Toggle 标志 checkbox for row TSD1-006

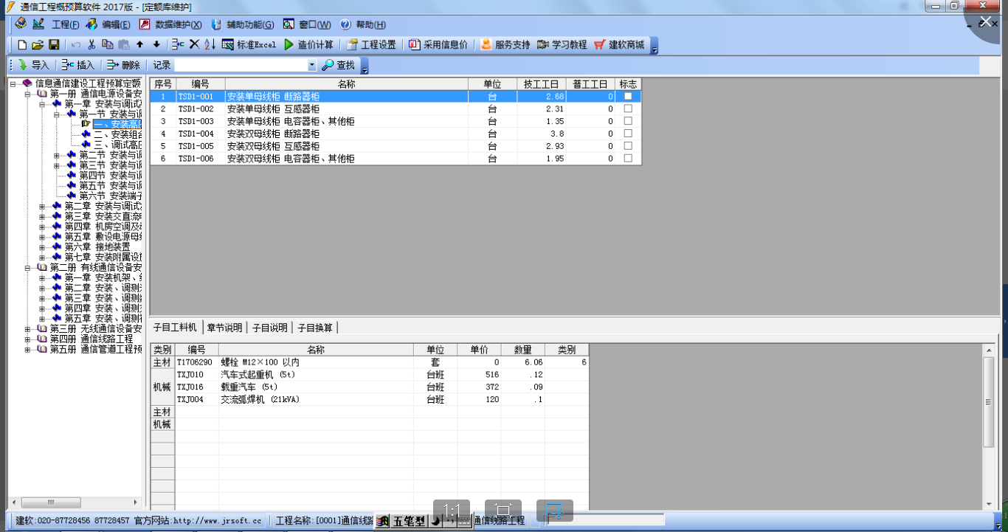click(x=628, y=159)
